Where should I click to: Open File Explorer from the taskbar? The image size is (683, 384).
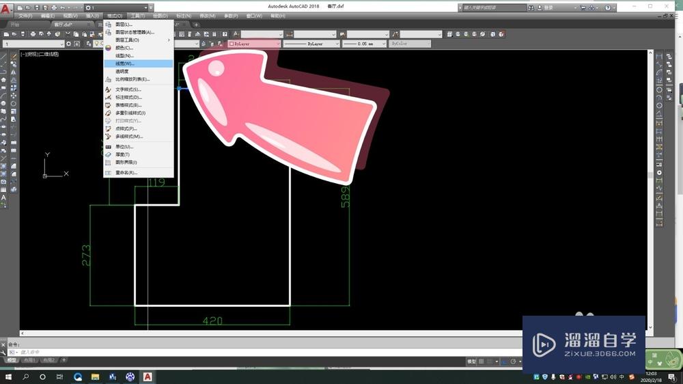96,376
